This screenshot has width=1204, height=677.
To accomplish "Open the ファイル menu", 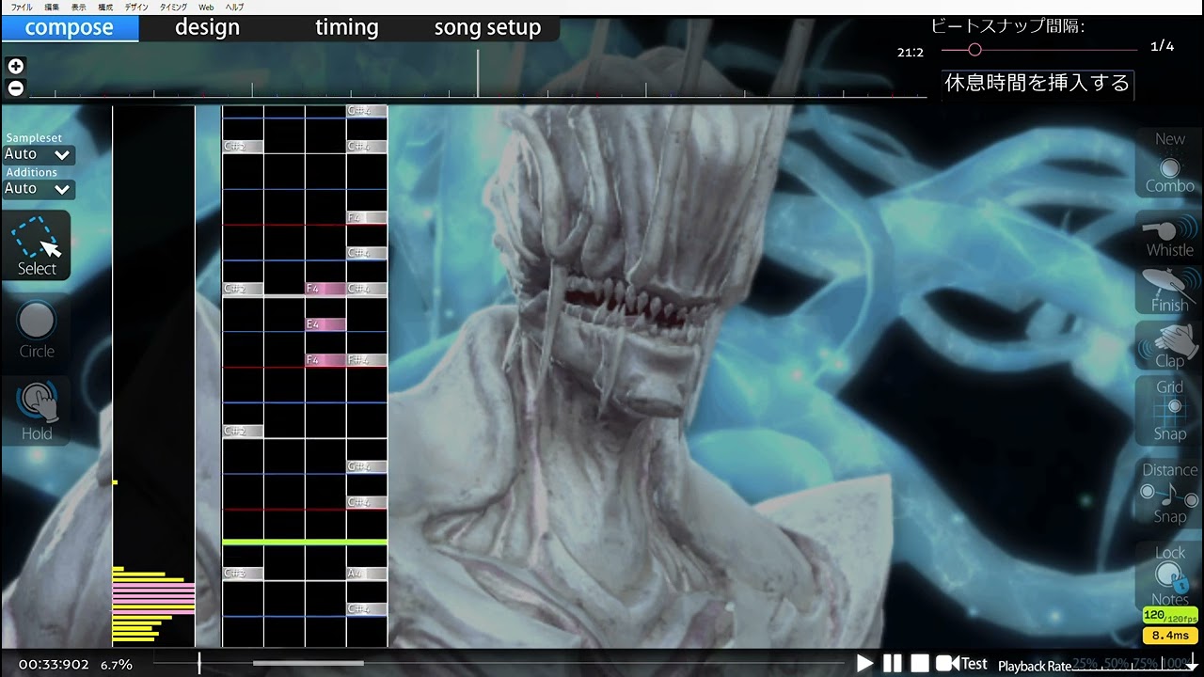I will pyautogui.click(x=21, y=8).
